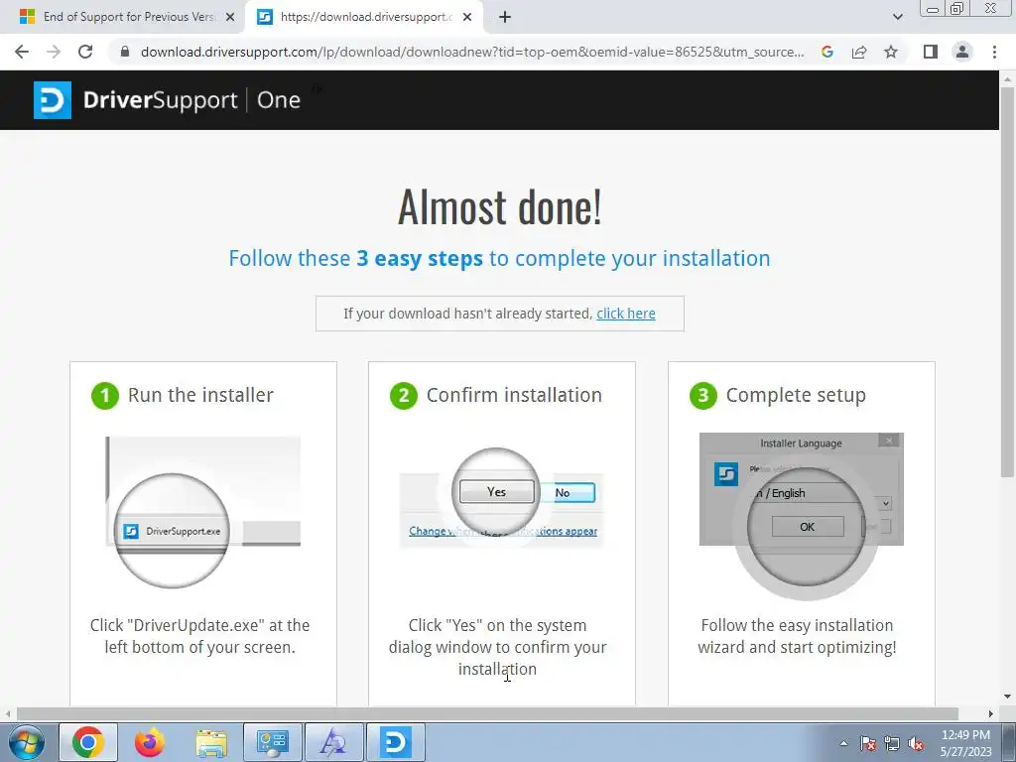Click the Action Center flag tray icon
This screenshot has width=1016, height=762.
[868, 744]
